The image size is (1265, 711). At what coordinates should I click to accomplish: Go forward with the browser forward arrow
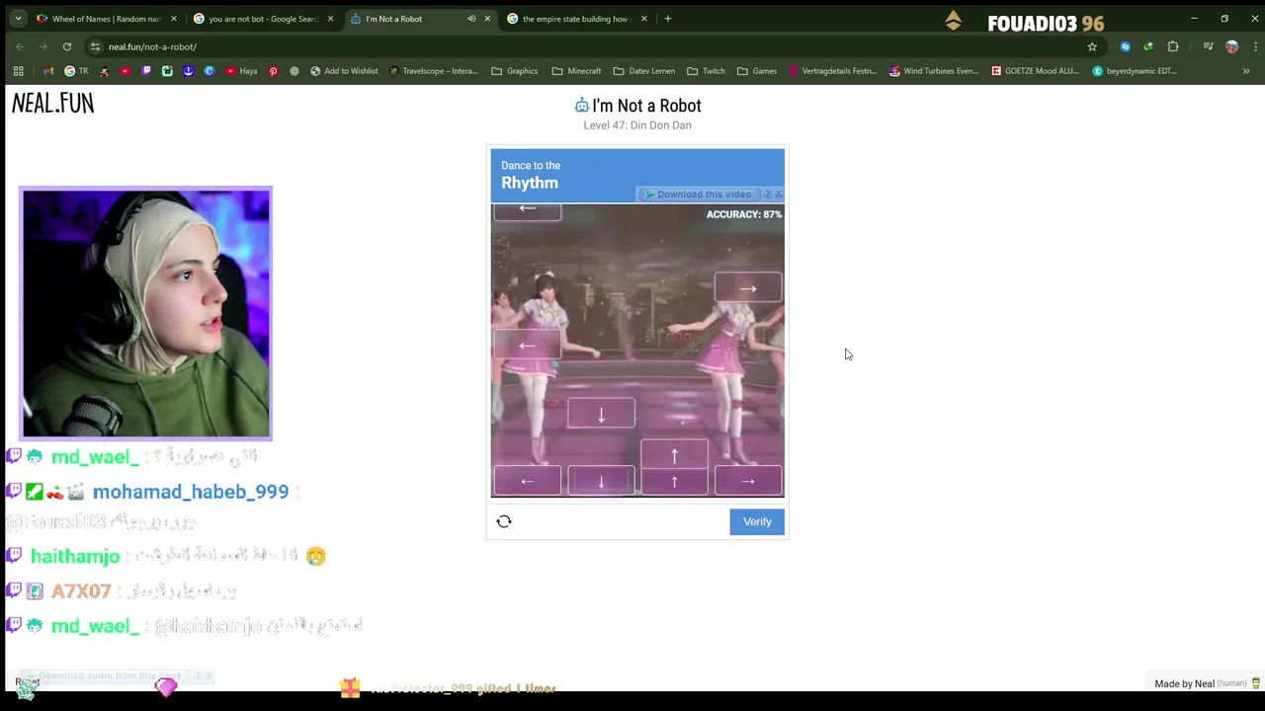(x=43, y=46)
